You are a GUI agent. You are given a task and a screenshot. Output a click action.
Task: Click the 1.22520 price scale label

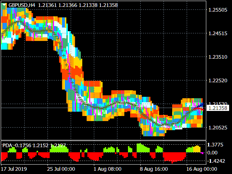(x=217, y=80)
